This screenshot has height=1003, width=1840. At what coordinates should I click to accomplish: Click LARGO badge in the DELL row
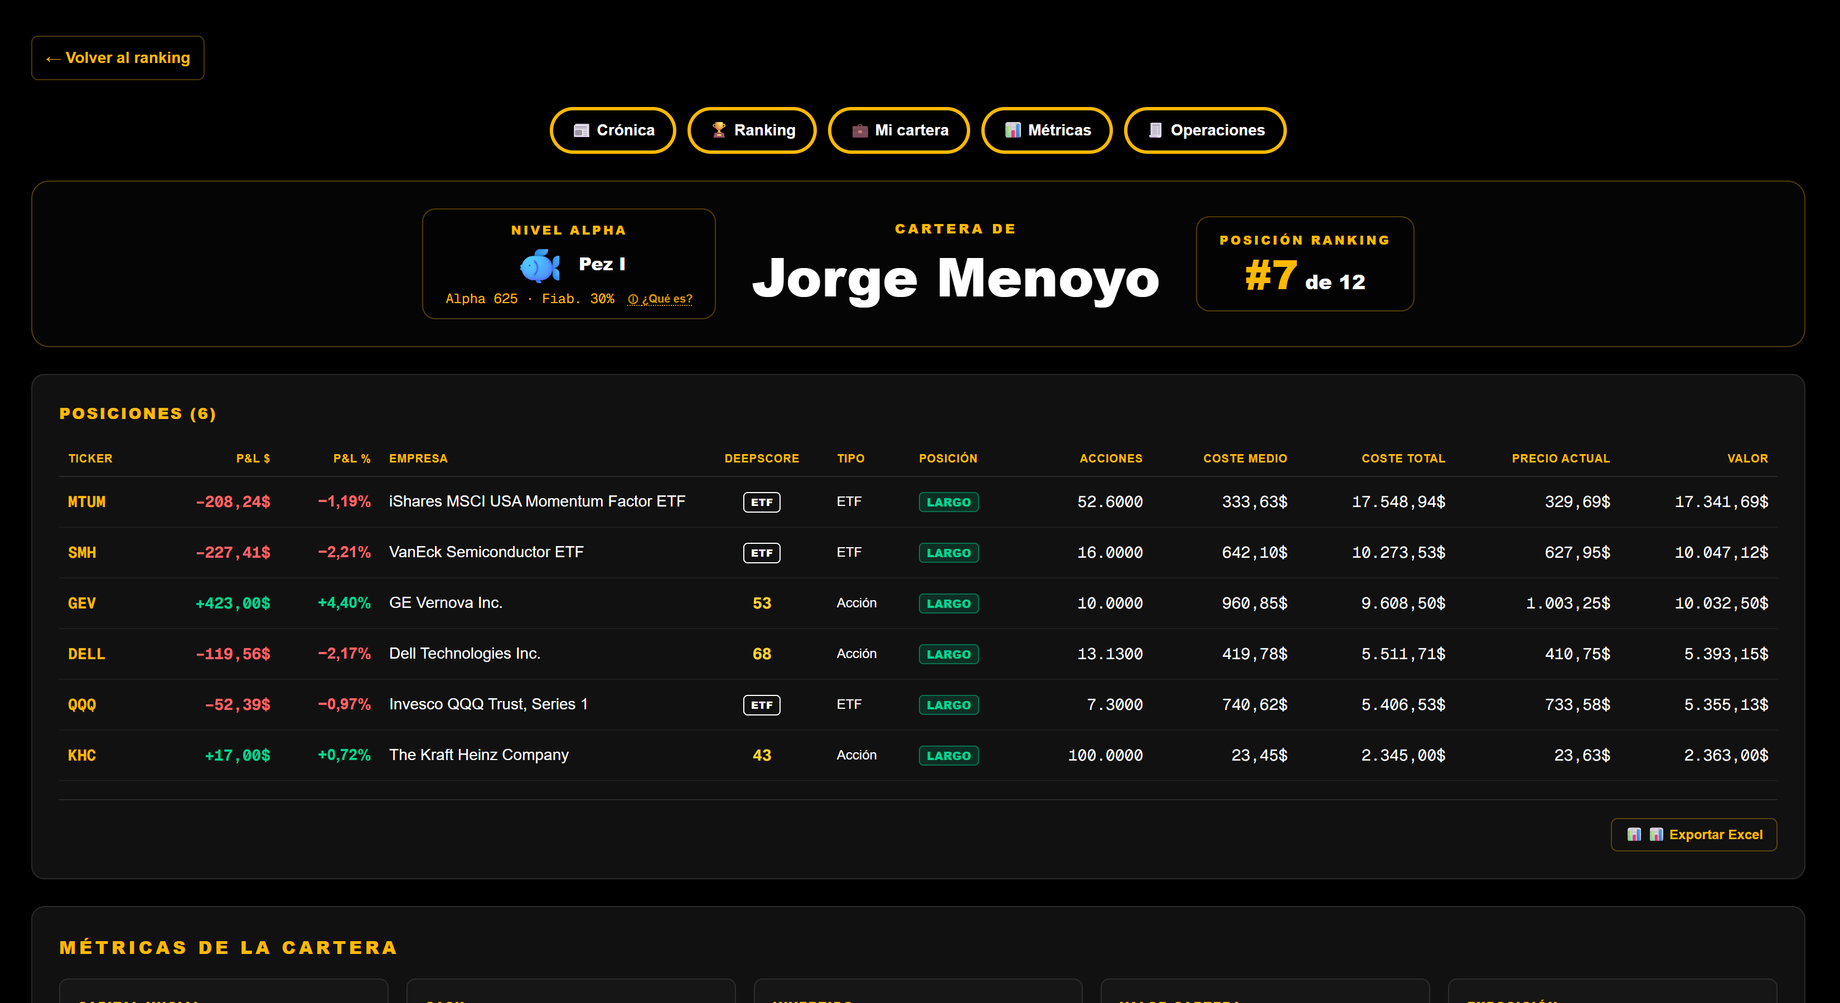pyautogui.click(x=948, y=654)
